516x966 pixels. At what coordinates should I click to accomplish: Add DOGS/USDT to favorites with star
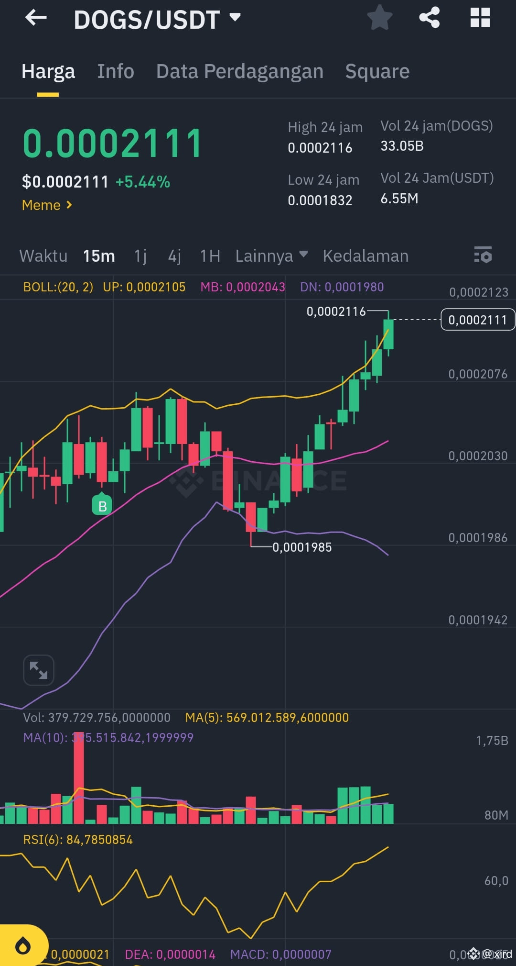tap(380, 17)
